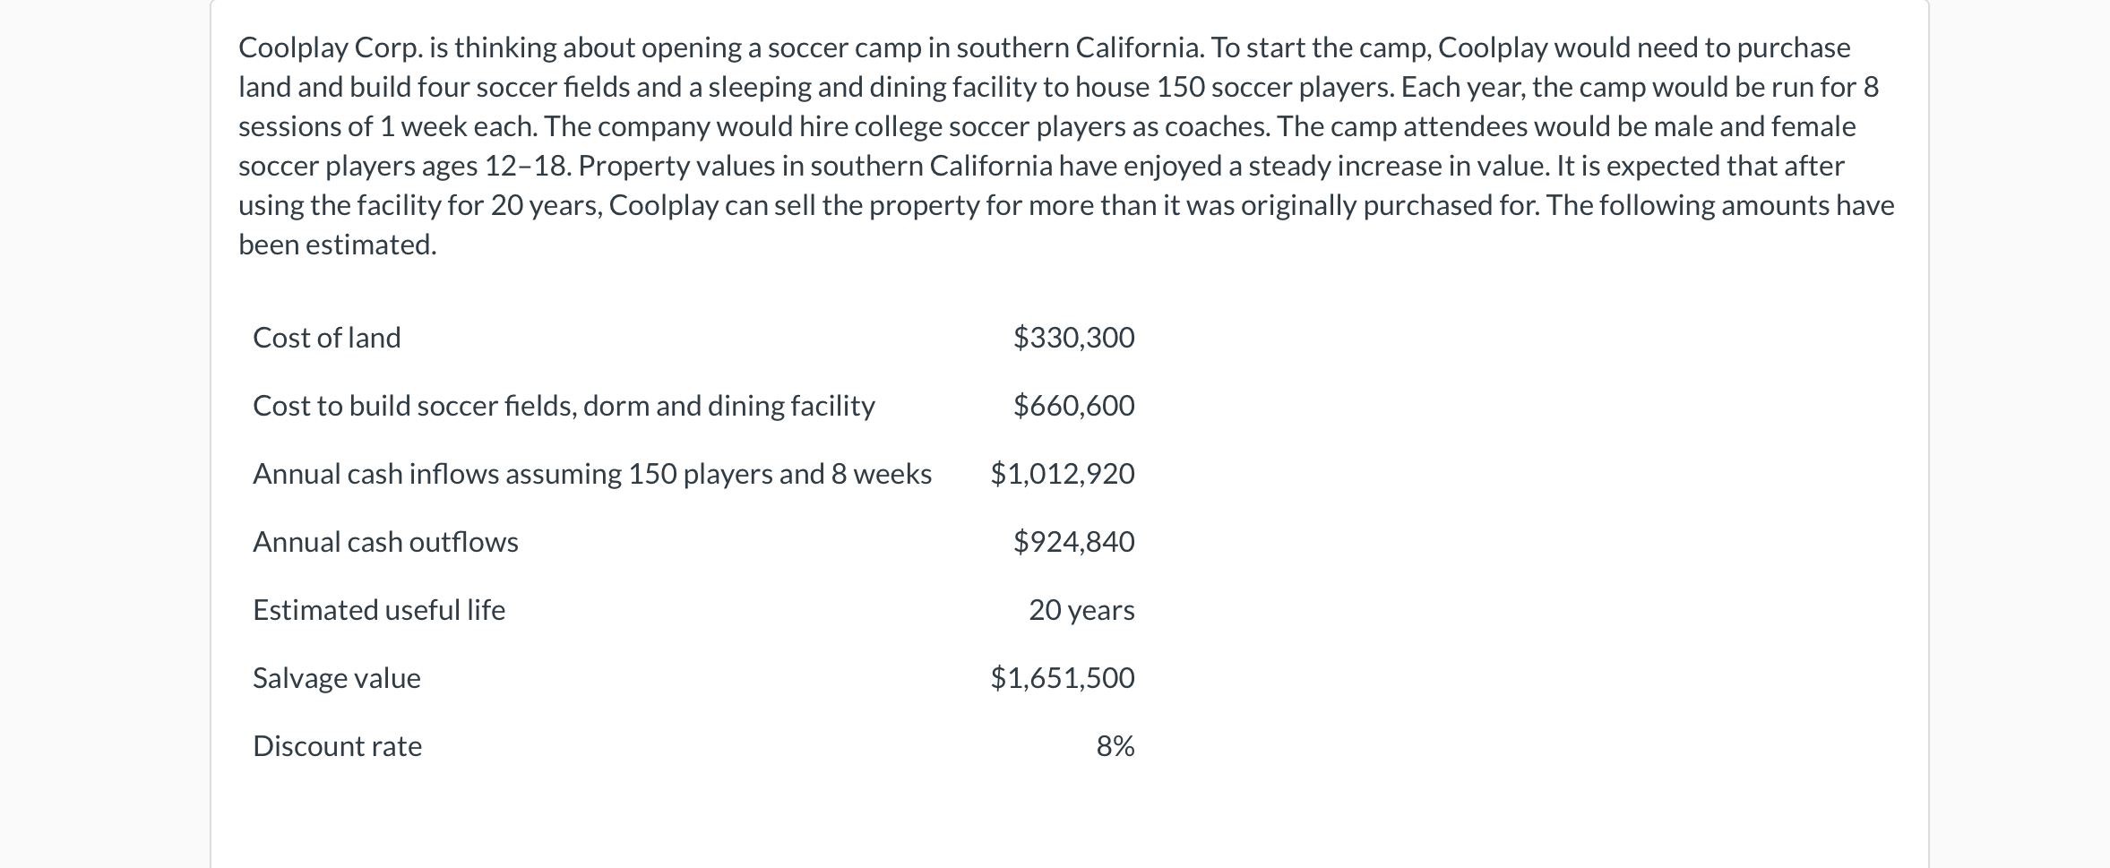Screen dimensions: 2110x868
Task: Click the Annual cash inflows row label
Action: [592, 474]
